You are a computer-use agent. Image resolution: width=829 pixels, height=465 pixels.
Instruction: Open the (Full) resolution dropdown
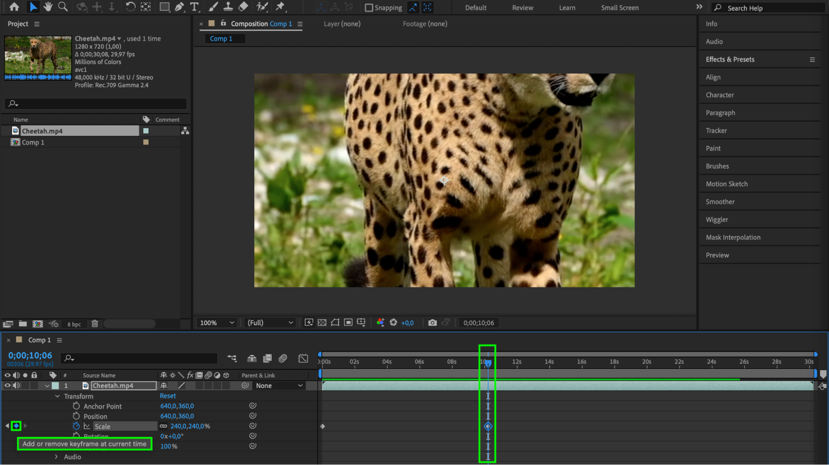(270, 323)
